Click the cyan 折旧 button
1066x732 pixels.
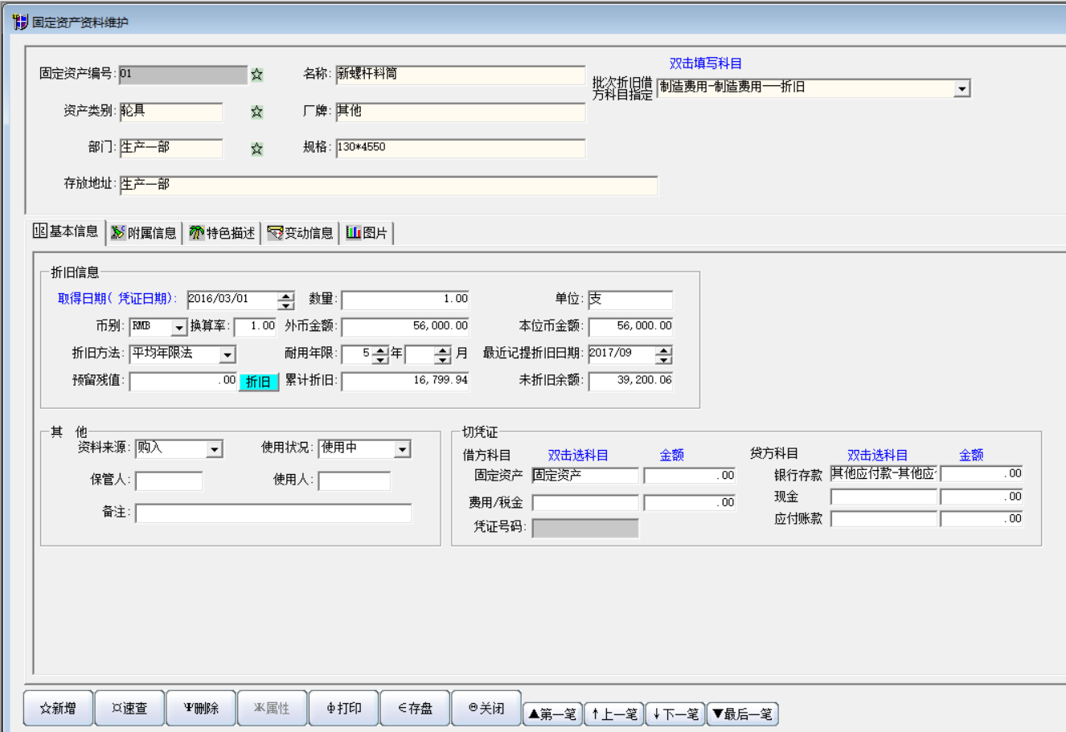pos(259,382)
